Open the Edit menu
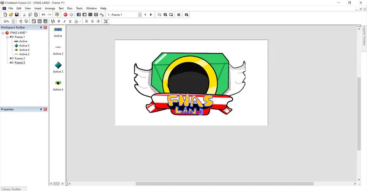Screen dimensions: 367x191 19,8
